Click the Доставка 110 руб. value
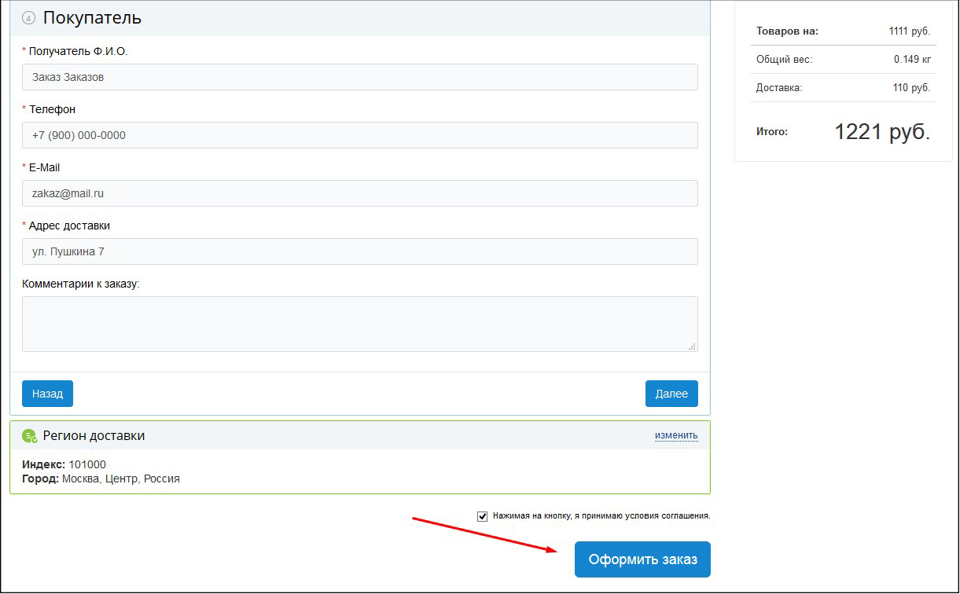The height and width of the screenshot is (594, 960). click(x=911, y=88)
